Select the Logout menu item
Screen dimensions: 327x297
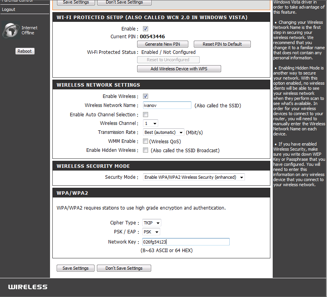coord(9,9)
